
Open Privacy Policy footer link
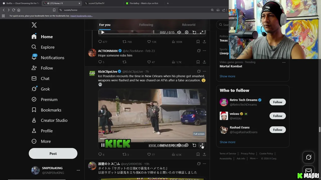[248, 153]
